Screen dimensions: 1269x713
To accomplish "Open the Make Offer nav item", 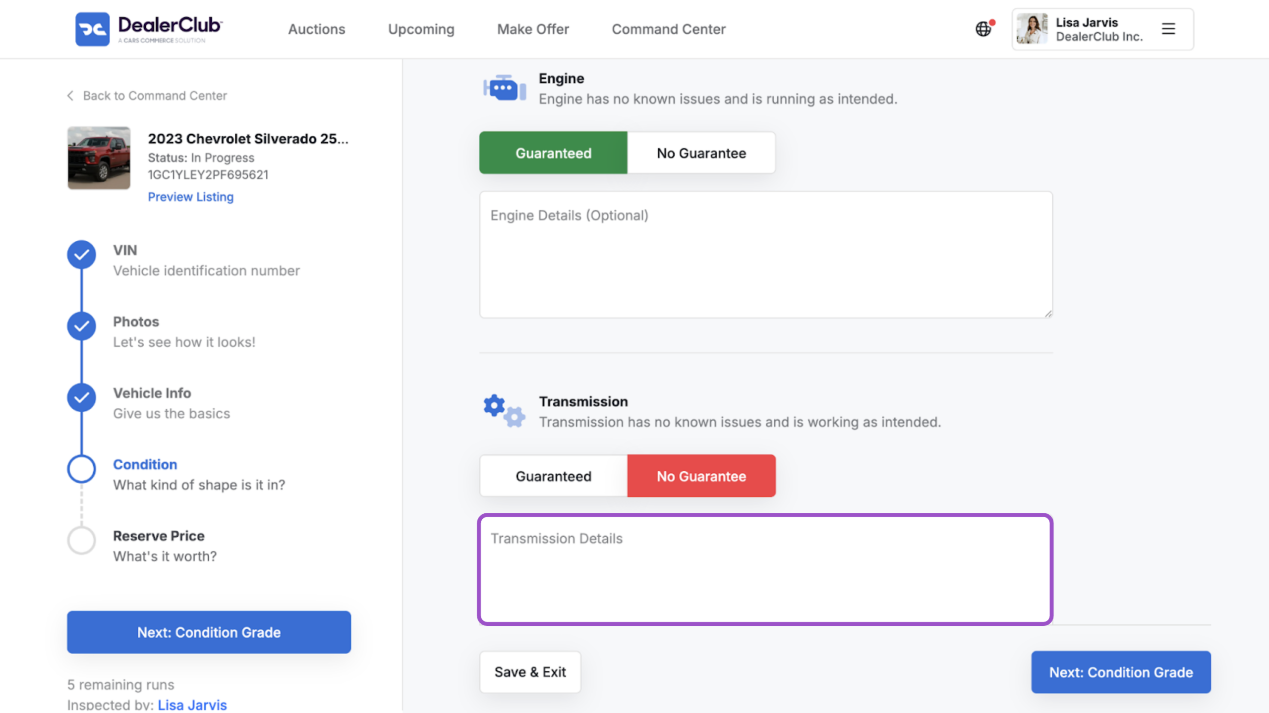I will click(x=533, y=29).
